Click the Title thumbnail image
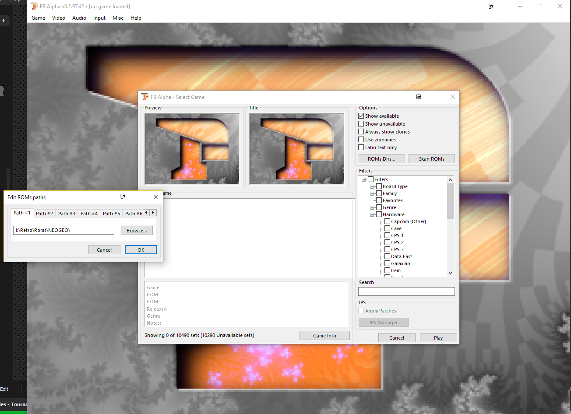Image resolution: width=571 pixels, height=414 pixels. (x=297, y=149)
